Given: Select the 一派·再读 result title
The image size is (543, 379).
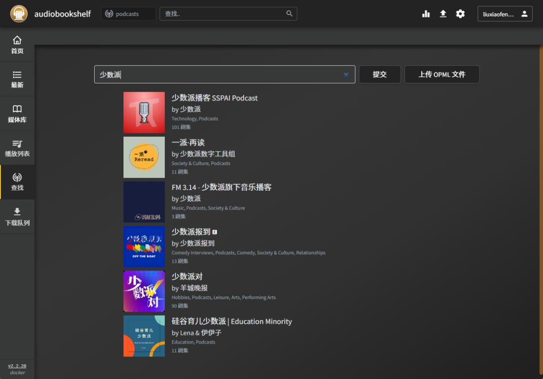Looking at the screenshot, I should [188, 143].
